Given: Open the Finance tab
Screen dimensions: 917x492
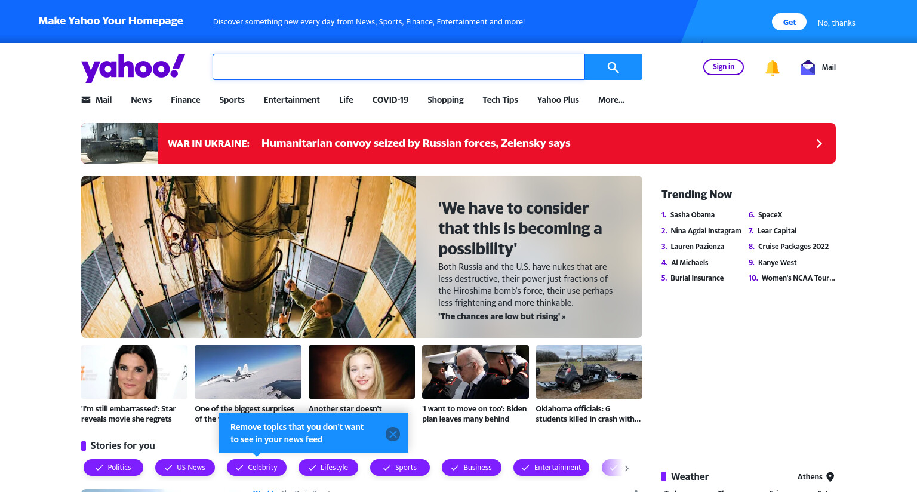Looking at the screenshot, I should pyautogui.click(x=186, y=100).
